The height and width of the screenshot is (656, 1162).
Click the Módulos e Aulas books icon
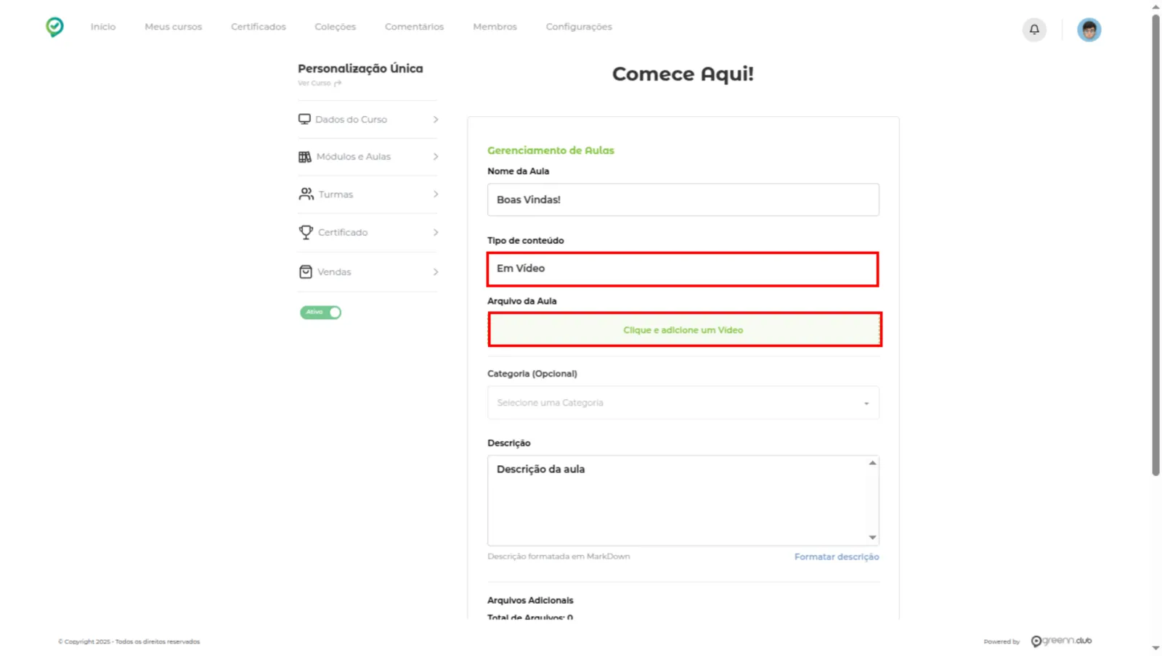click(305, 157)
